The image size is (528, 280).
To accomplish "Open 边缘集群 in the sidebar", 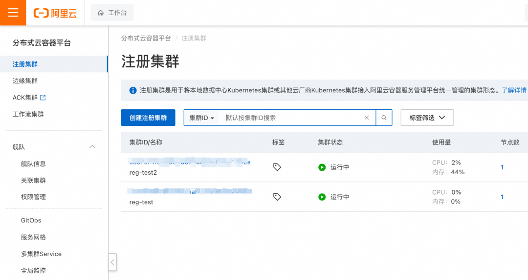I will [x=25, y=80].
